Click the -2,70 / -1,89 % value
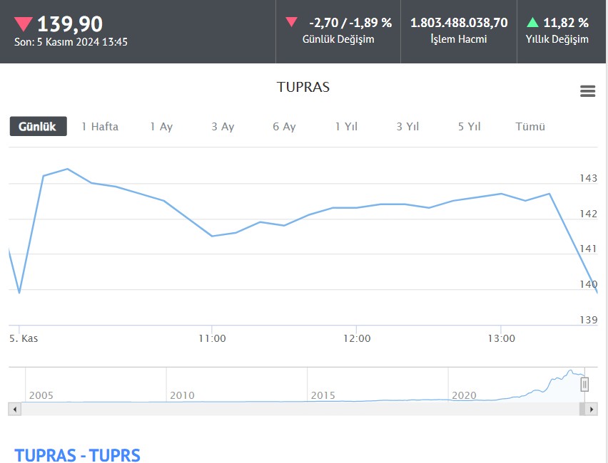The height and width of the screenshot is (463, 608). tap(350, 23)
